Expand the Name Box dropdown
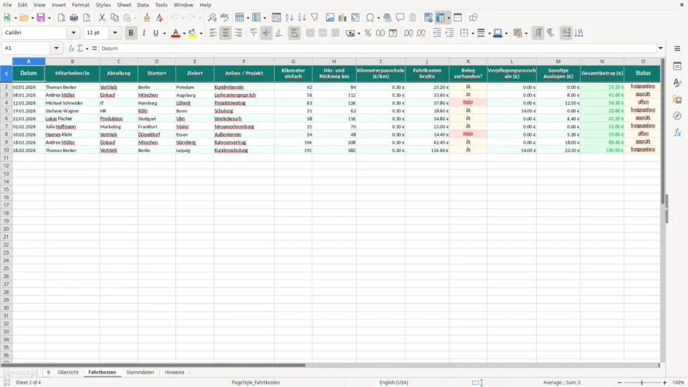Viewport: 688px width, 387px height. click(x=56, y=48)
